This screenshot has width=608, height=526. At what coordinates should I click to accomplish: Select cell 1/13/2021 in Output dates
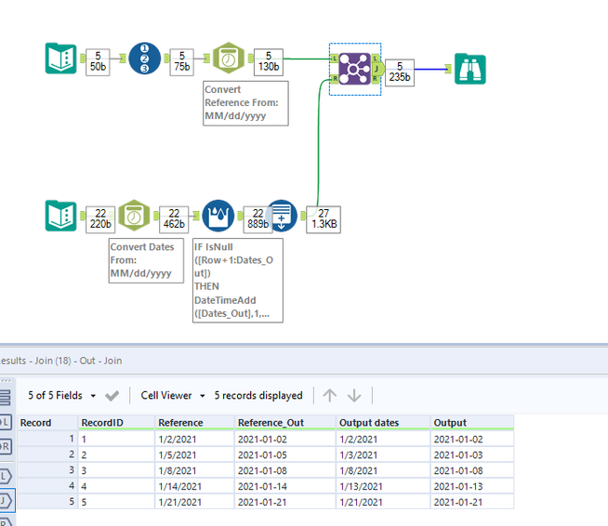click(383, 486)
